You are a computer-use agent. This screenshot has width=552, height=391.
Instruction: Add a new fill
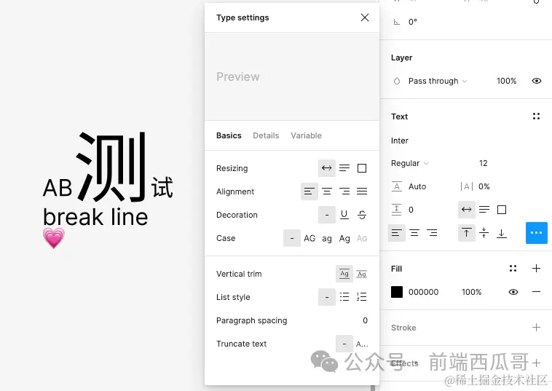click(536, 269)
